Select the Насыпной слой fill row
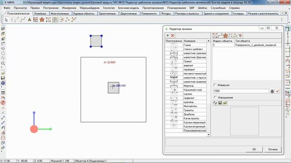The width and height of the screenshot is (291, 163). click(186, 90)
